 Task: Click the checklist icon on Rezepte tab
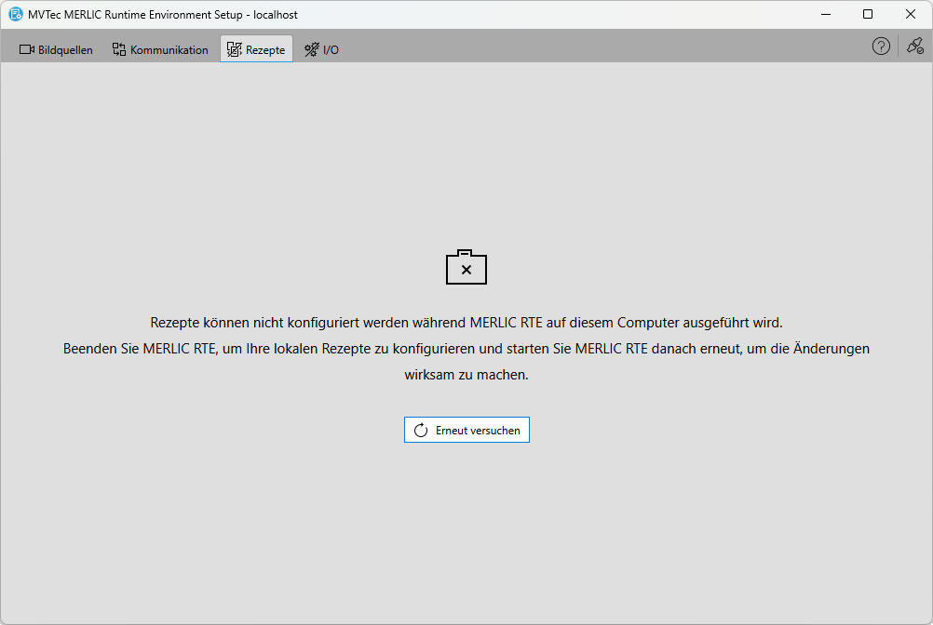234,49
